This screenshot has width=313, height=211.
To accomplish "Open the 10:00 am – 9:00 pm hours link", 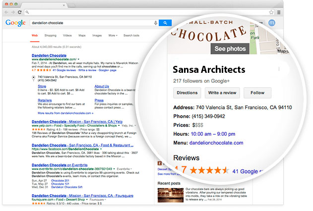I will (x=213, y=134).
